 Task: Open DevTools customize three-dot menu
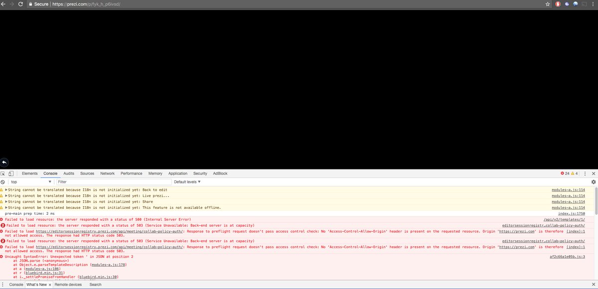tap(585, 173)
